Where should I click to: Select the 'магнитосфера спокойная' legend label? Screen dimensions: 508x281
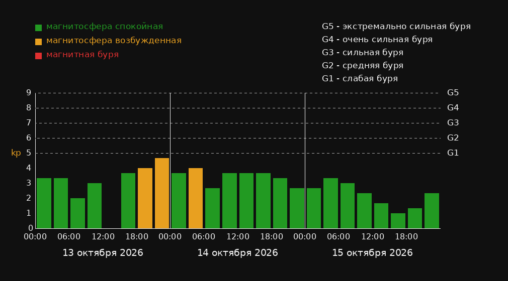point(105,27)
